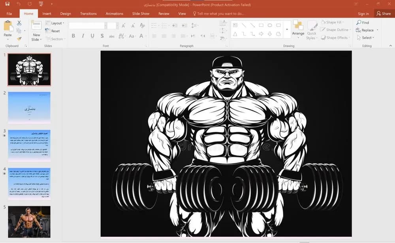This screenshot has width=395, height=243.
Task: Switch to the Design tab
Action: click(66, 13)
